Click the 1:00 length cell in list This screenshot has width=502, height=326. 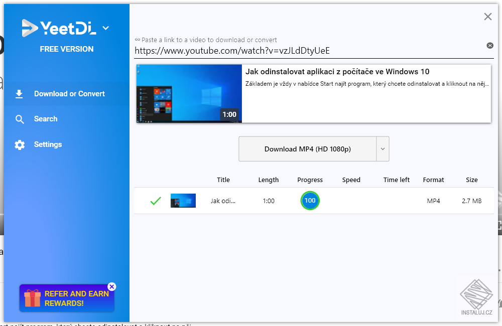click(x=269, y=201)
